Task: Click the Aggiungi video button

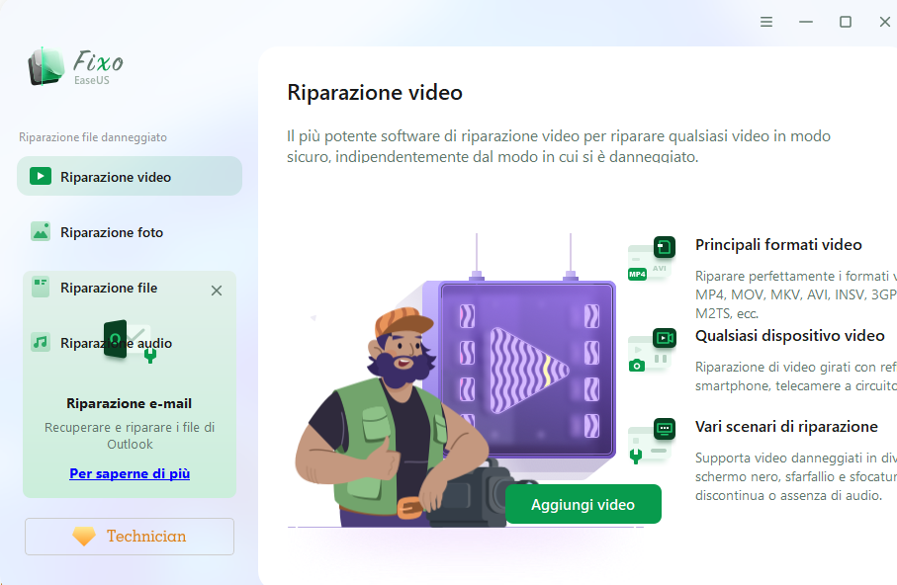Action: click(x=583, y=504)
